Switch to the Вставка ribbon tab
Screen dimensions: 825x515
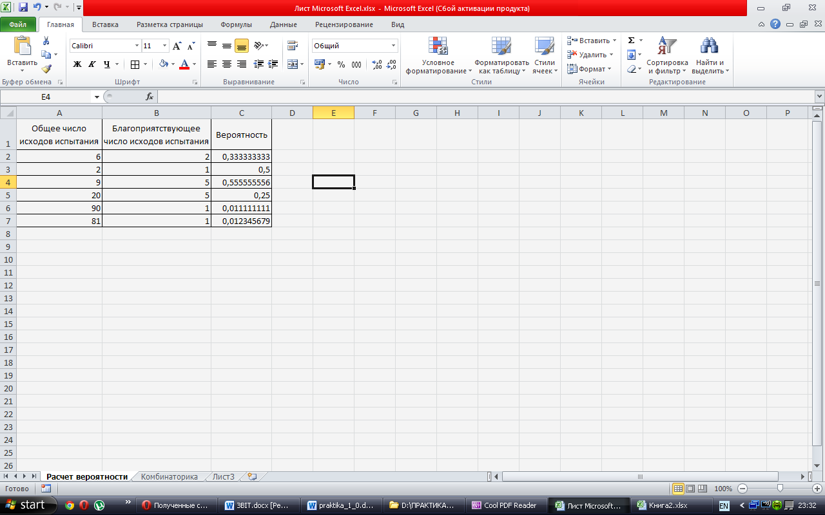pos(105,24)
